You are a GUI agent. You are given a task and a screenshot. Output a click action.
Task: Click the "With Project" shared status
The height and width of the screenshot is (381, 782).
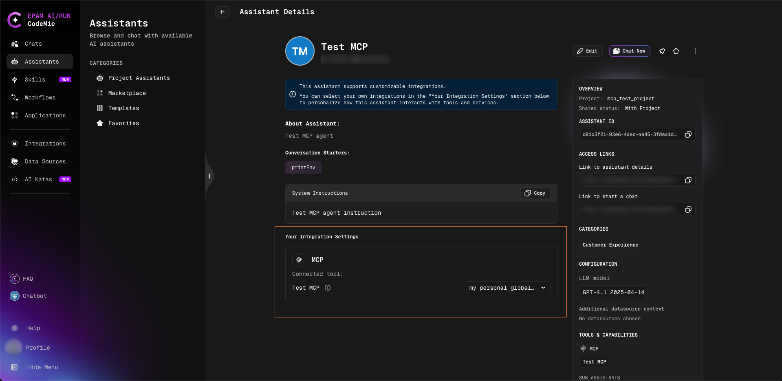[642, 108]
